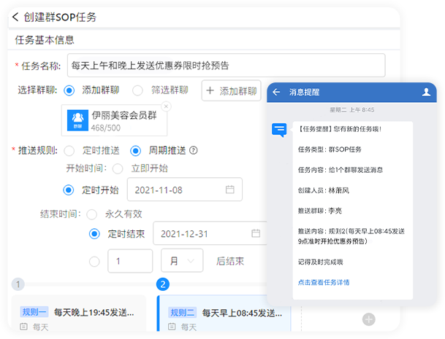Screen dimensions: 445x339
Task: Select the 定时推送 radio option
Action: click(x=69, y=151)
